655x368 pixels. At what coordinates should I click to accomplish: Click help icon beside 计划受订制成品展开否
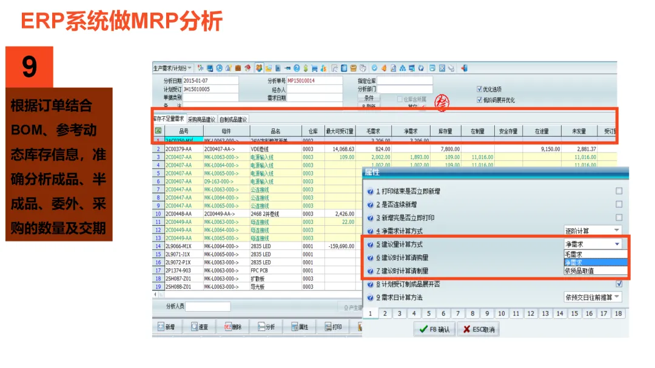[370, 284]
